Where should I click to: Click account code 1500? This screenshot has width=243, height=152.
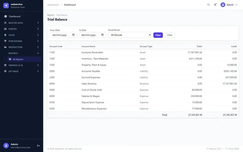(52, 65)
